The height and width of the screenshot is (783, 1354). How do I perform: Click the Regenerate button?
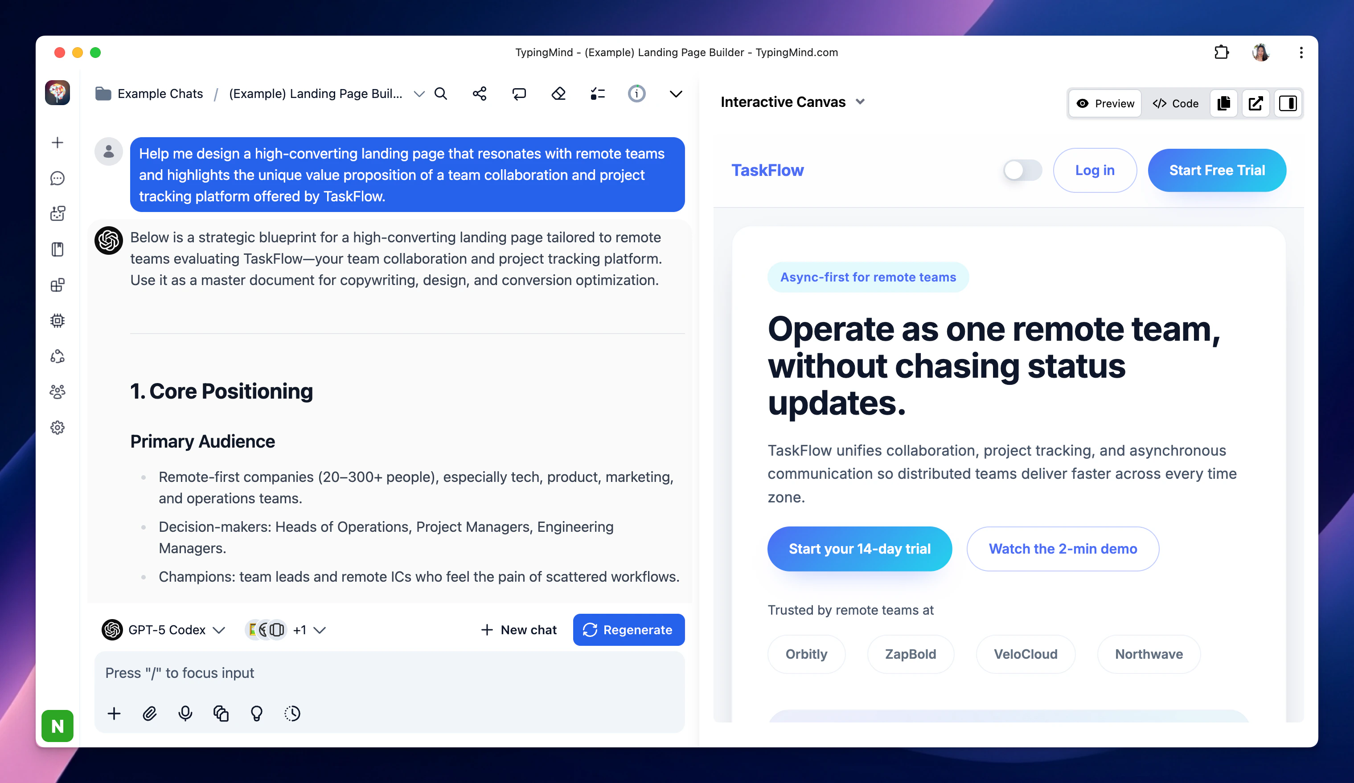pyautogui.click(x=628, y=630)
